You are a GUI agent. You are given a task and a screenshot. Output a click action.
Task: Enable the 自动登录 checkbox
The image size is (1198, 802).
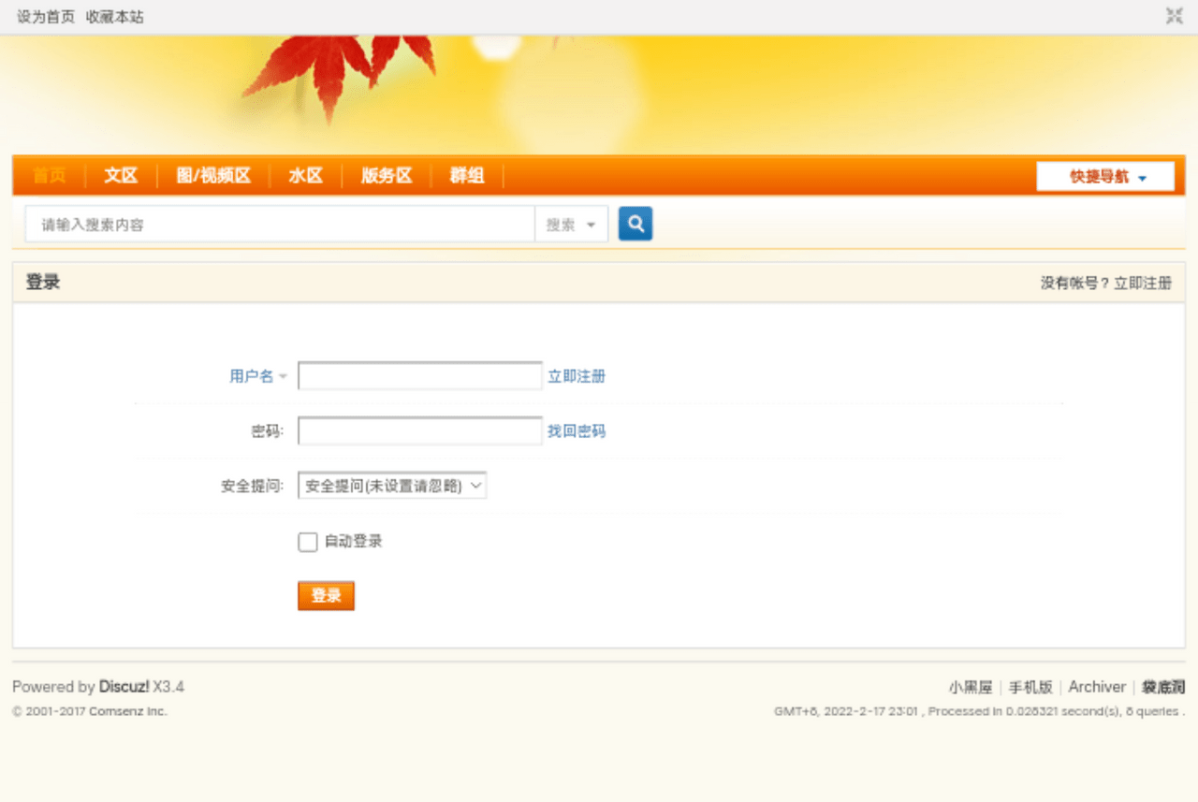[x=308, y=542]
